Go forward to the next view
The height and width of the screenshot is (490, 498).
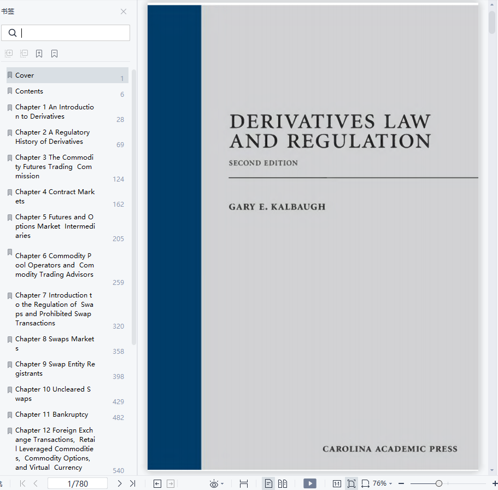171,483
